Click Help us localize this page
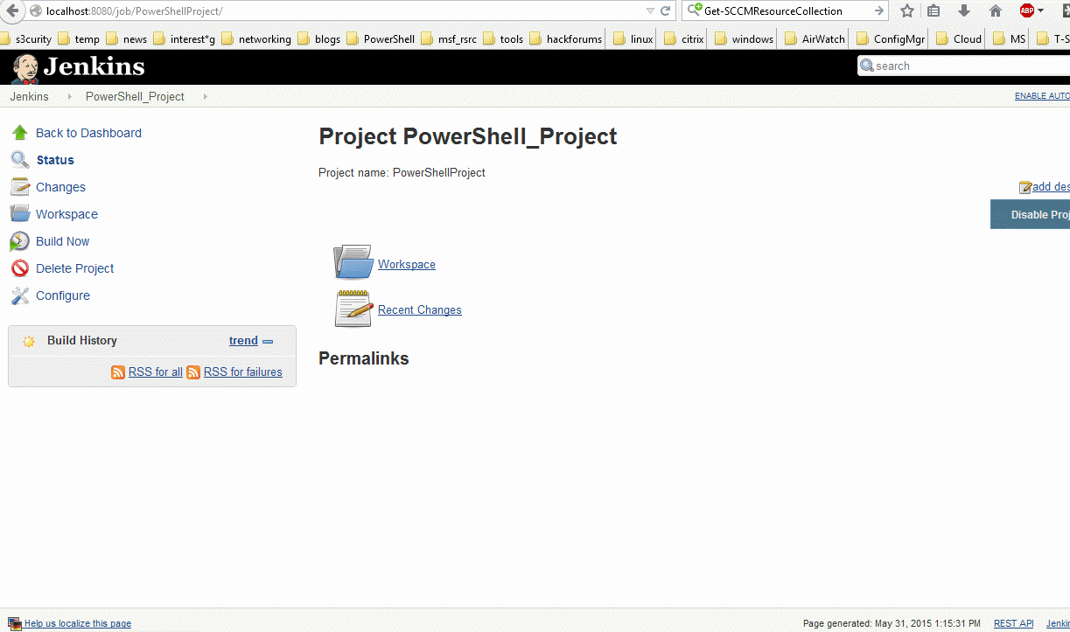The image size is (1070, 632). (78, 623)
